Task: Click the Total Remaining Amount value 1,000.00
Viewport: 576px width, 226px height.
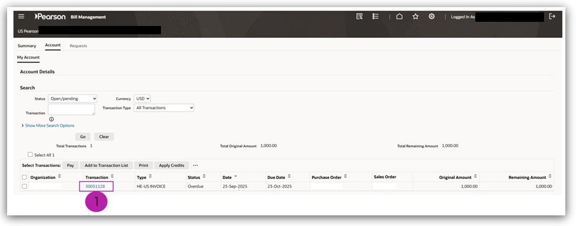Action: pyautogui.click(x=450, y=145)
